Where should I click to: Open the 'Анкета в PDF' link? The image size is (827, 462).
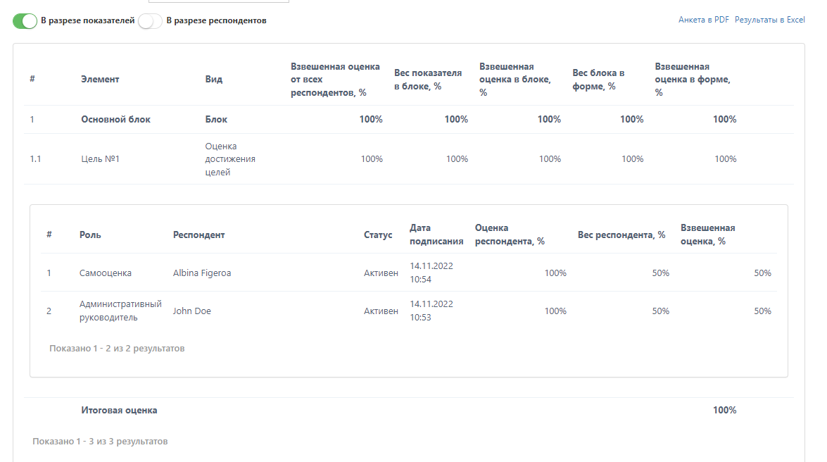click(x=703, y=20)
